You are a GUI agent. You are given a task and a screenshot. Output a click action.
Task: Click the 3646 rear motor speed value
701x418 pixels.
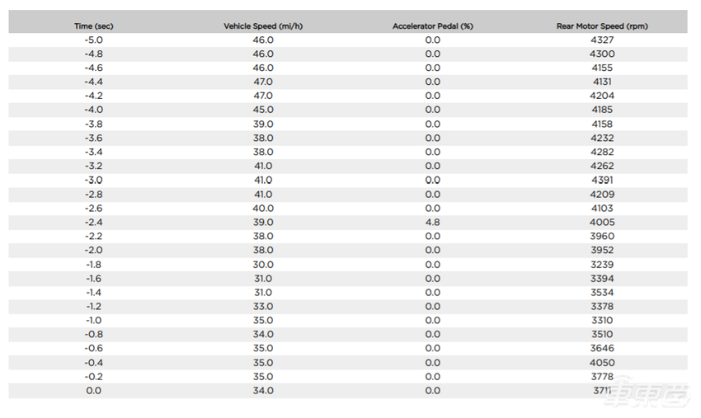[602, 349]
